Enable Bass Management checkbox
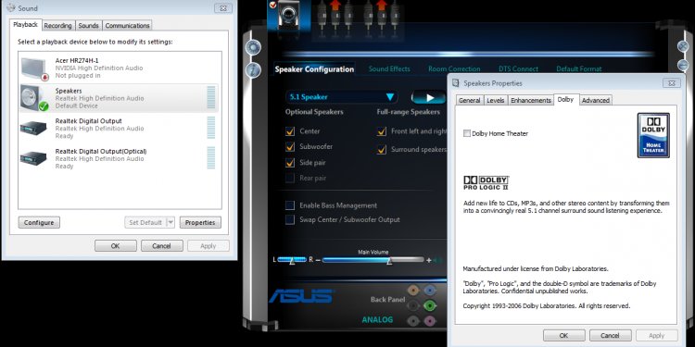Viewport: 695px width, 347px height. 290,205
